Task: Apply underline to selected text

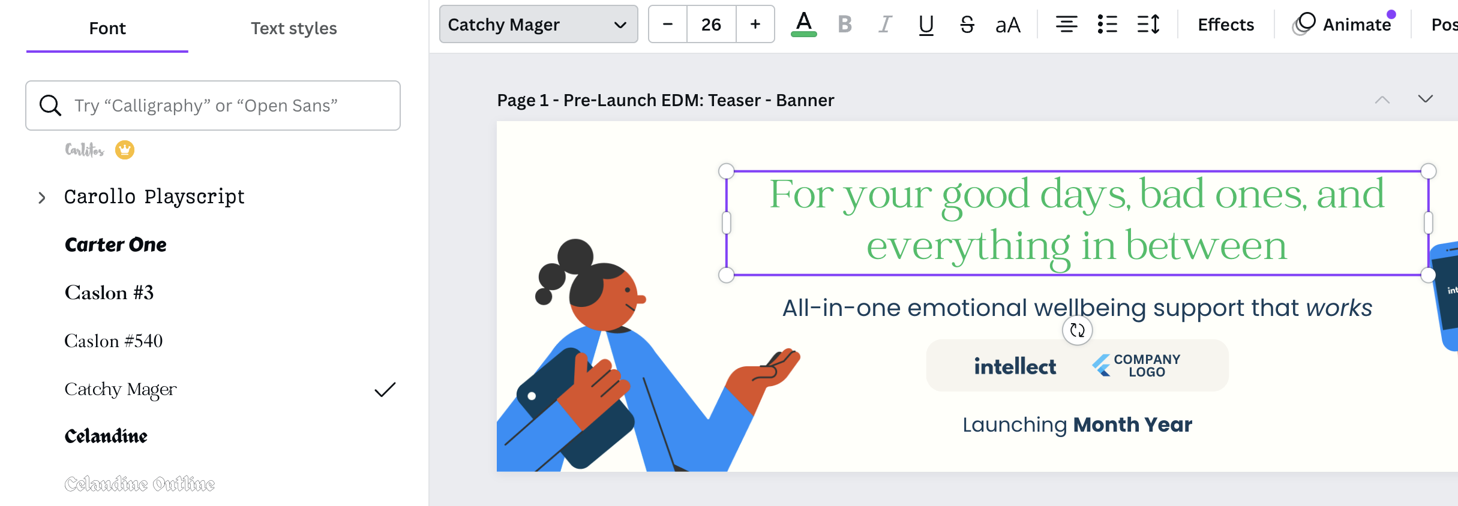Action: click(926, 25)
